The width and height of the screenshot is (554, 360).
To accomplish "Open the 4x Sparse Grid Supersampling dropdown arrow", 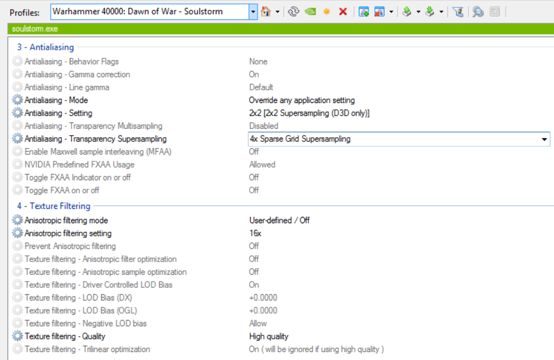I will [544, 139].
